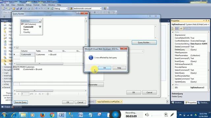Expand the Validation toolbox group
The height and width of the screenshot is (118, 211).
[3, 67]
